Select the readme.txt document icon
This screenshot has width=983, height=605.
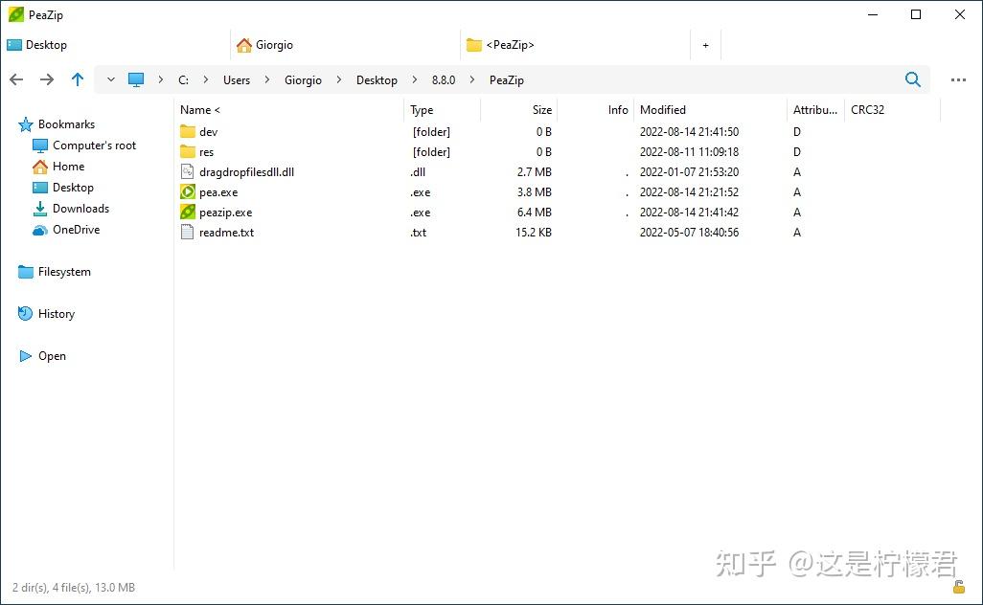coord(187,233)
